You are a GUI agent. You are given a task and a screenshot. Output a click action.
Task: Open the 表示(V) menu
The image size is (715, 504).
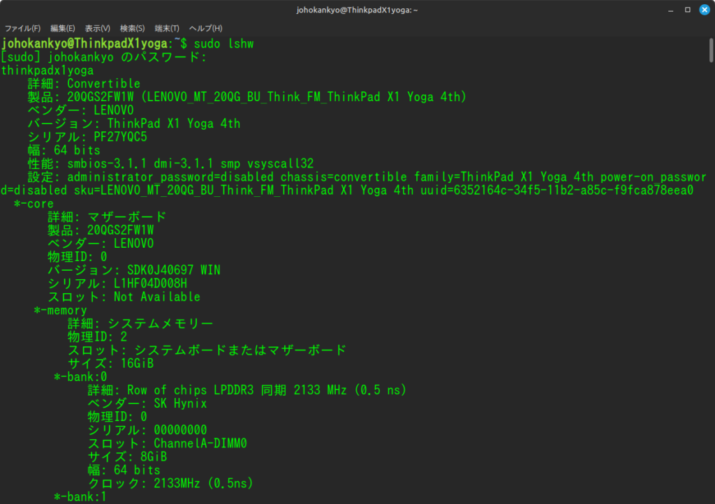pos(97,28)
